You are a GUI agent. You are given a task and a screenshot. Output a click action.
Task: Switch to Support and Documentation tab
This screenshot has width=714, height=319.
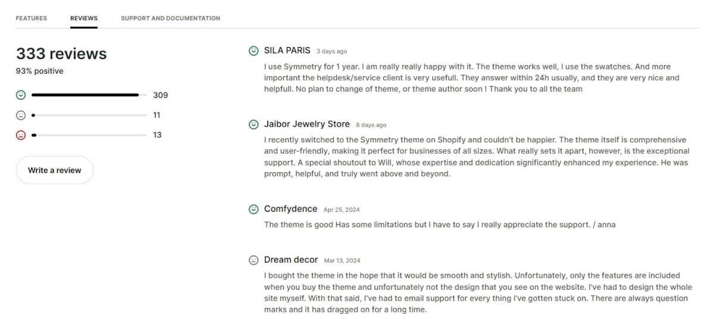[x=170, y=18]
